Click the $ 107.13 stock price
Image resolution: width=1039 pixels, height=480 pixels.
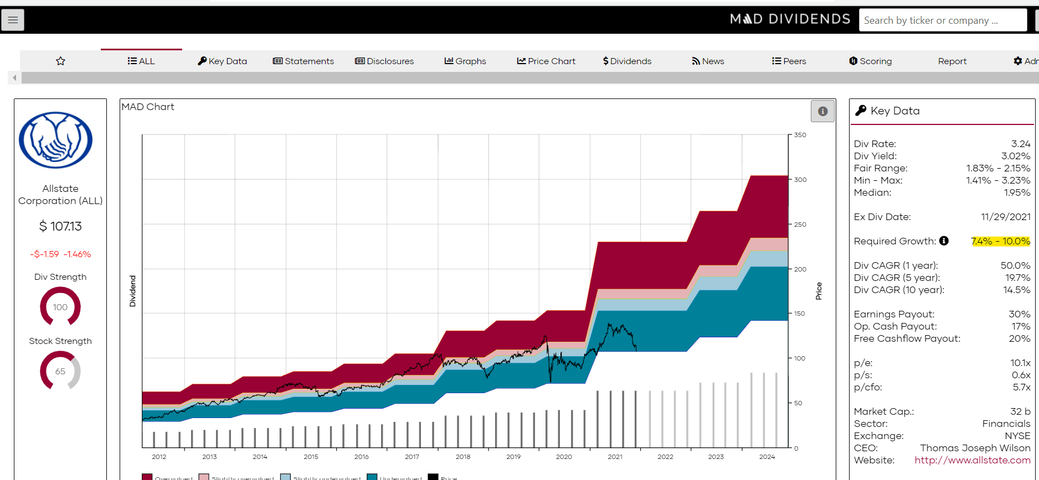point(60,226)
